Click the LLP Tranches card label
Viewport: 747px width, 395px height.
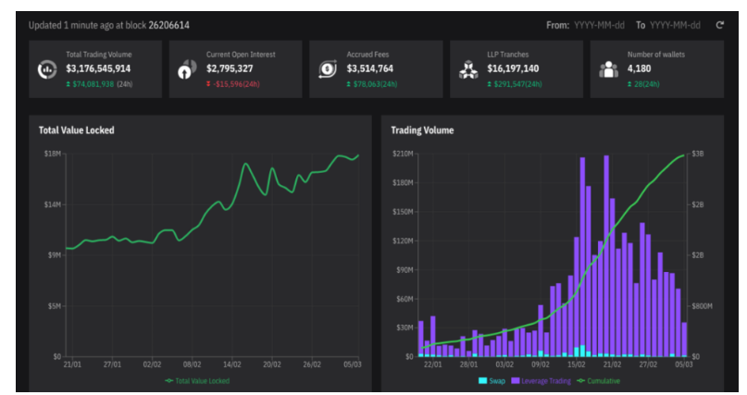point(508,55)
